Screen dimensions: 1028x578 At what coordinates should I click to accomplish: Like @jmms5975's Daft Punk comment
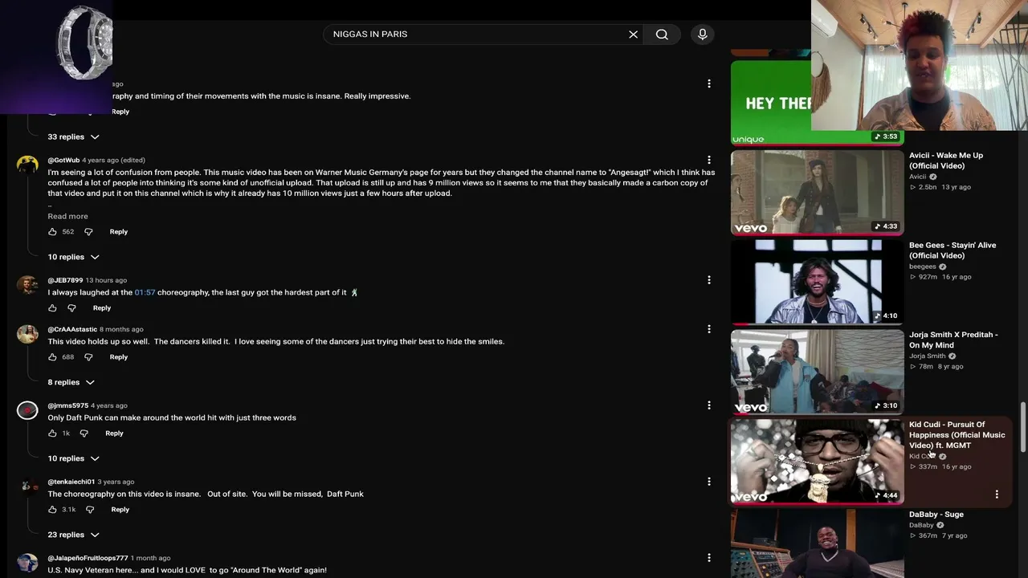[52, 433]
